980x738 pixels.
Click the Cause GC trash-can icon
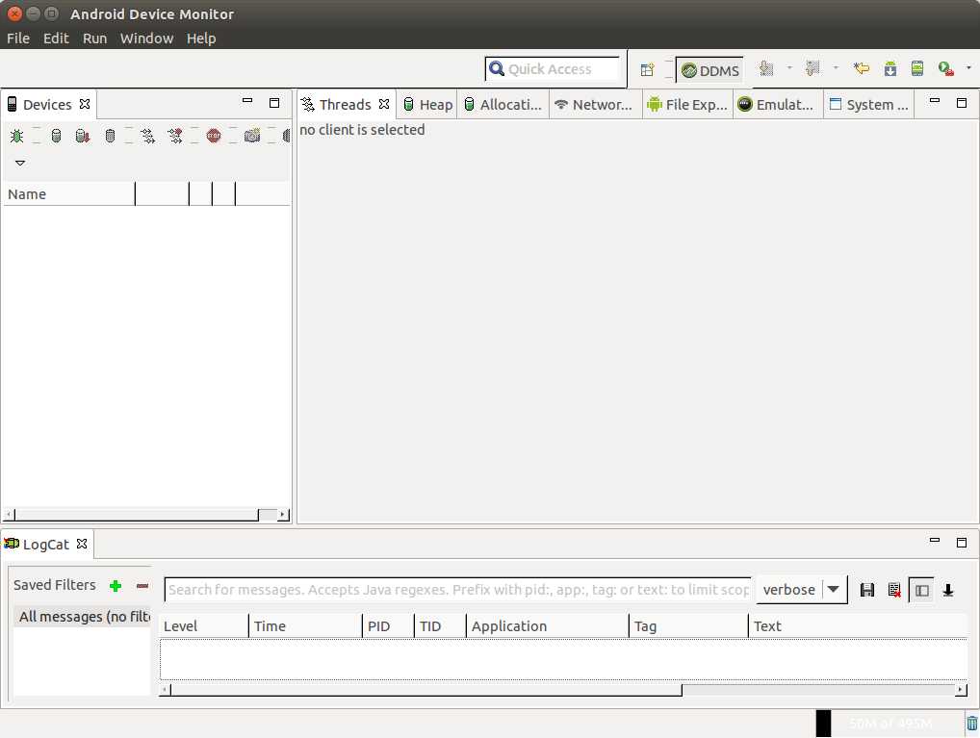pyautogui.click(x=110, y=136)
